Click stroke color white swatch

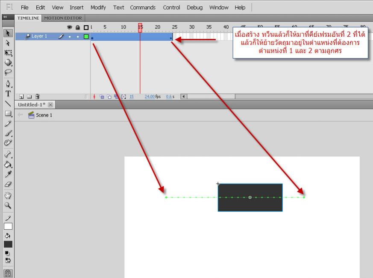[8, 226]
